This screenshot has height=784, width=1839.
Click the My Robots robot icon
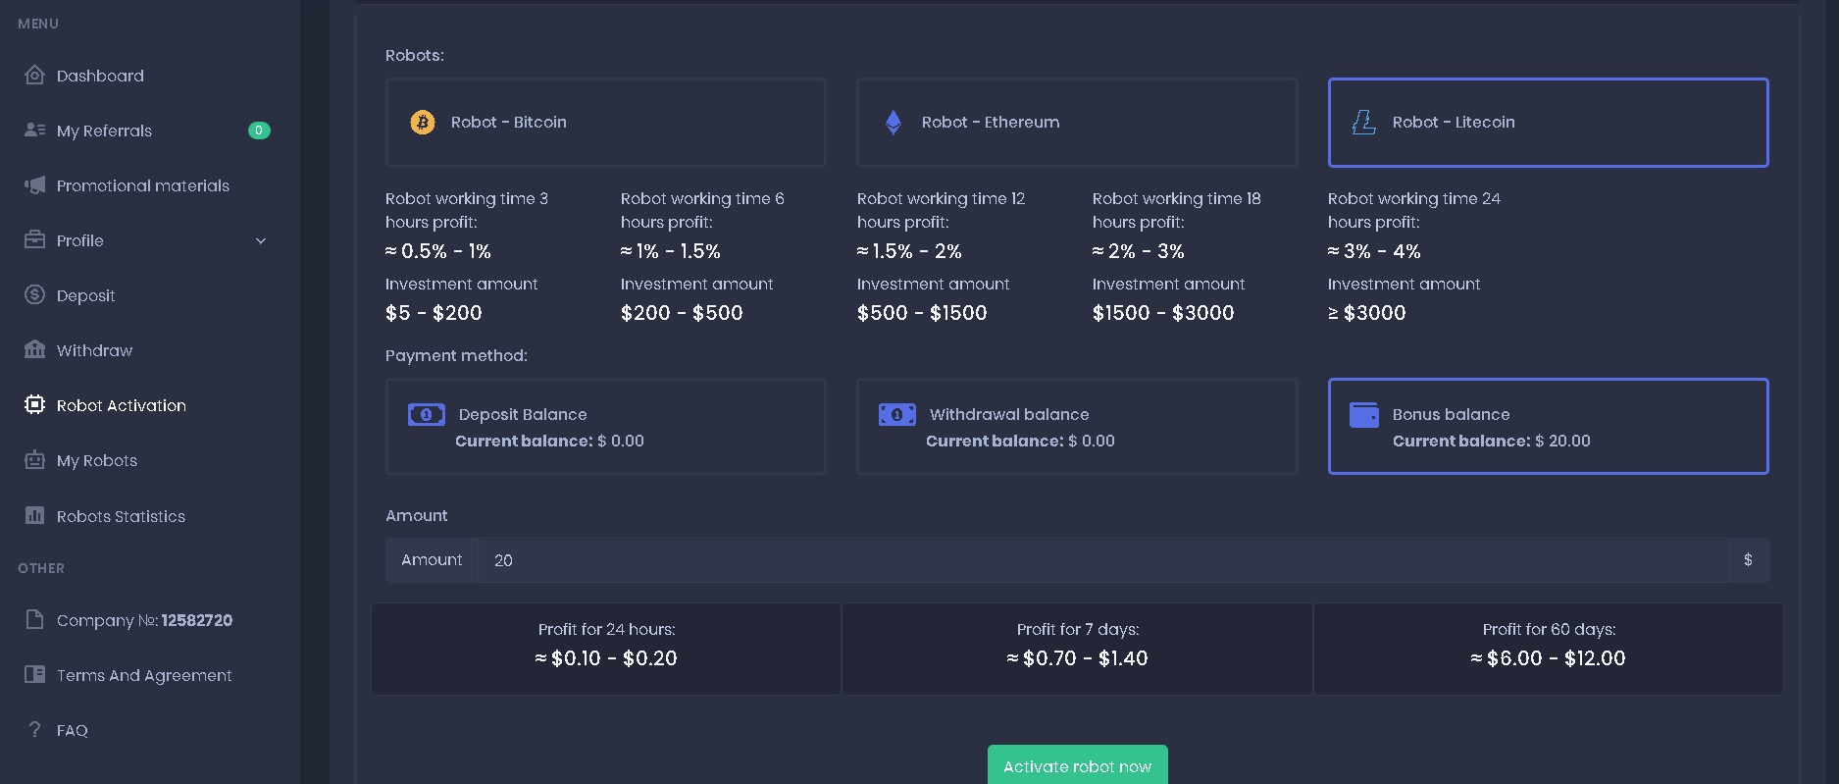pos(34,460)
